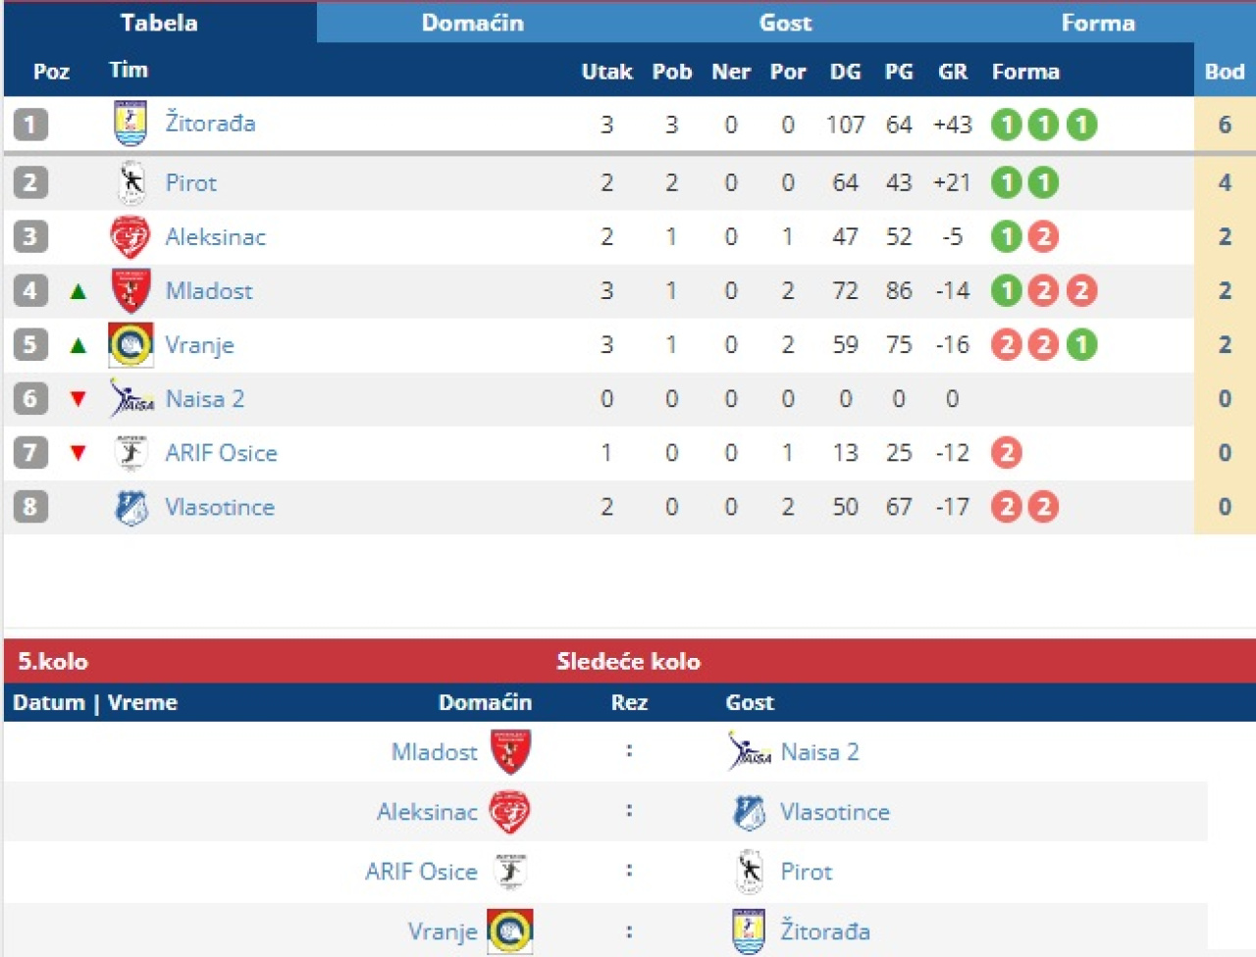
Task: Click the Vranje club logo in standings
Action: click(131, 345)
